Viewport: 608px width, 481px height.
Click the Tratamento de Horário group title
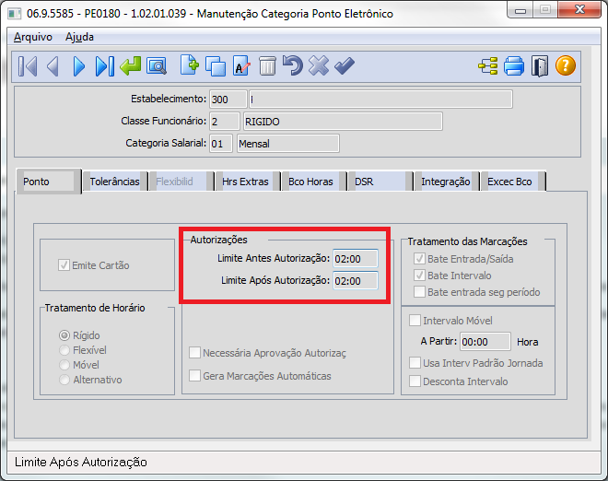tap(95, 308)
